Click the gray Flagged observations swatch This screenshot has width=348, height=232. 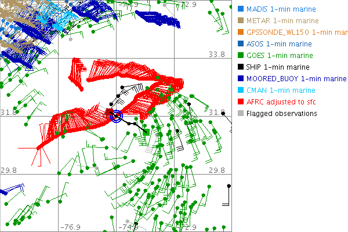coord(241,114)
